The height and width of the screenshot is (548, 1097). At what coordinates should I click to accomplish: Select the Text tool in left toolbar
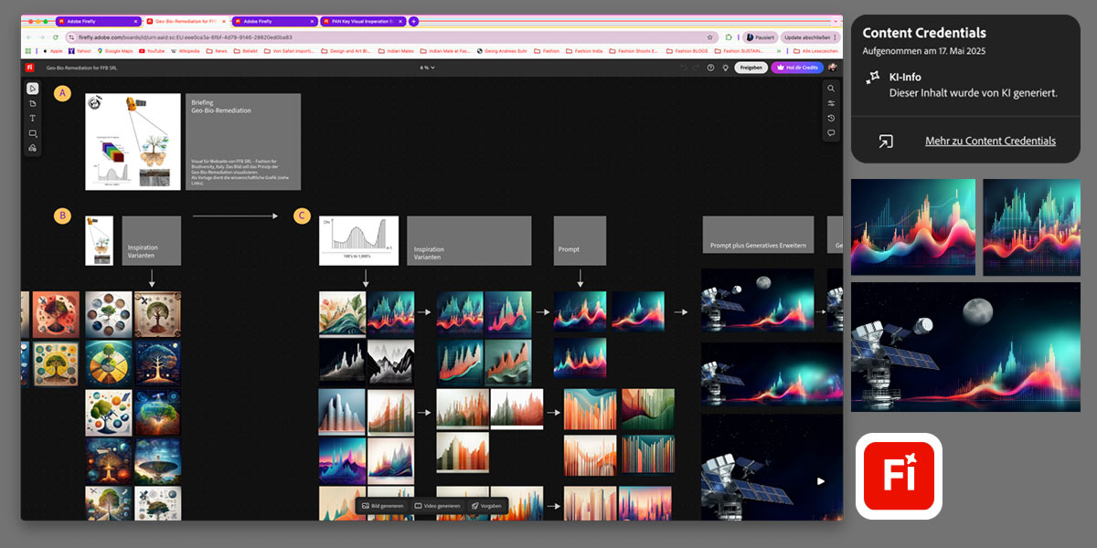tap(32, 118)
